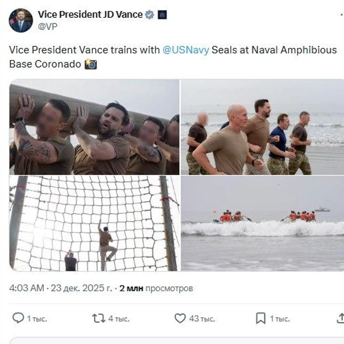
Task: Click the blue verified checkmark badge
Action: (x=150, y=15)
